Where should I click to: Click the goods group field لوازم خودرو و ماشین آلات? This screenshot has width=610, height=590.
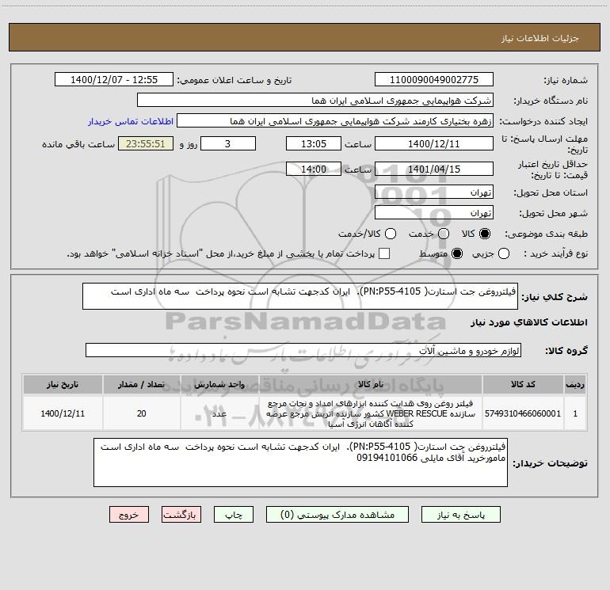(303, 350)
